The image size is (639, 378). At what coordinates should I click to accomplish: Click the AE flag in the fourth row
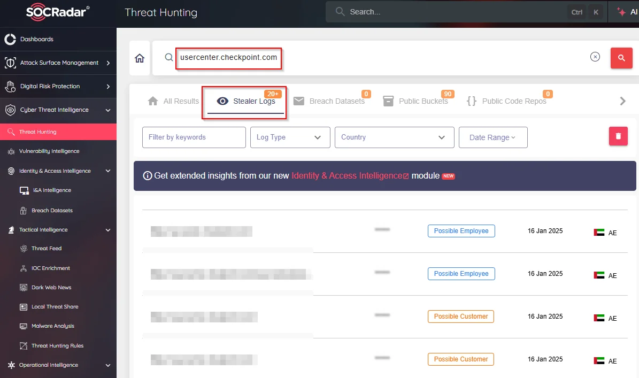point(599,361)
